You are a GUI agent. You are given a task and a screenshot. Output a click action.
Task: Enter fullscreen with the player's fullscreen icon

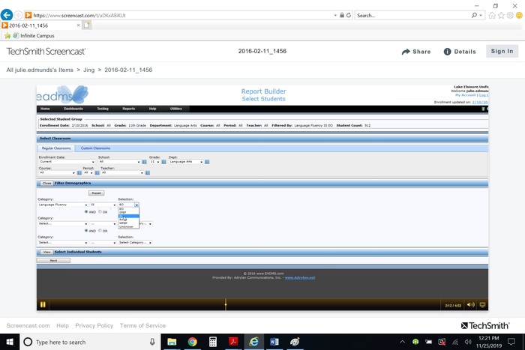(x=483, y=304)
